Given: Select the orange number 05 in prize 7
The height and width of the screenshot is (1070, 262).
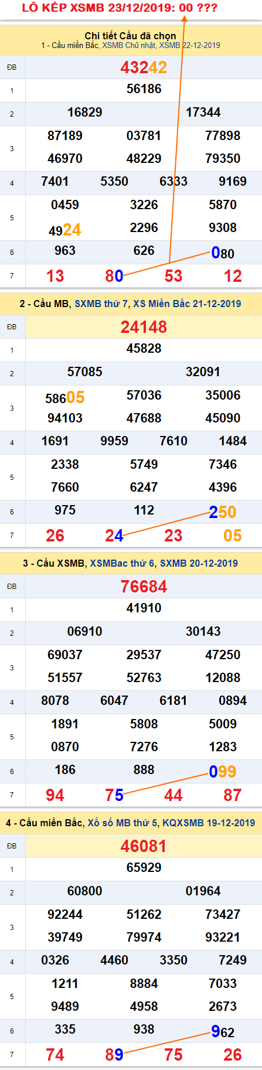Looking at the screenshot, I should (233, 536).
